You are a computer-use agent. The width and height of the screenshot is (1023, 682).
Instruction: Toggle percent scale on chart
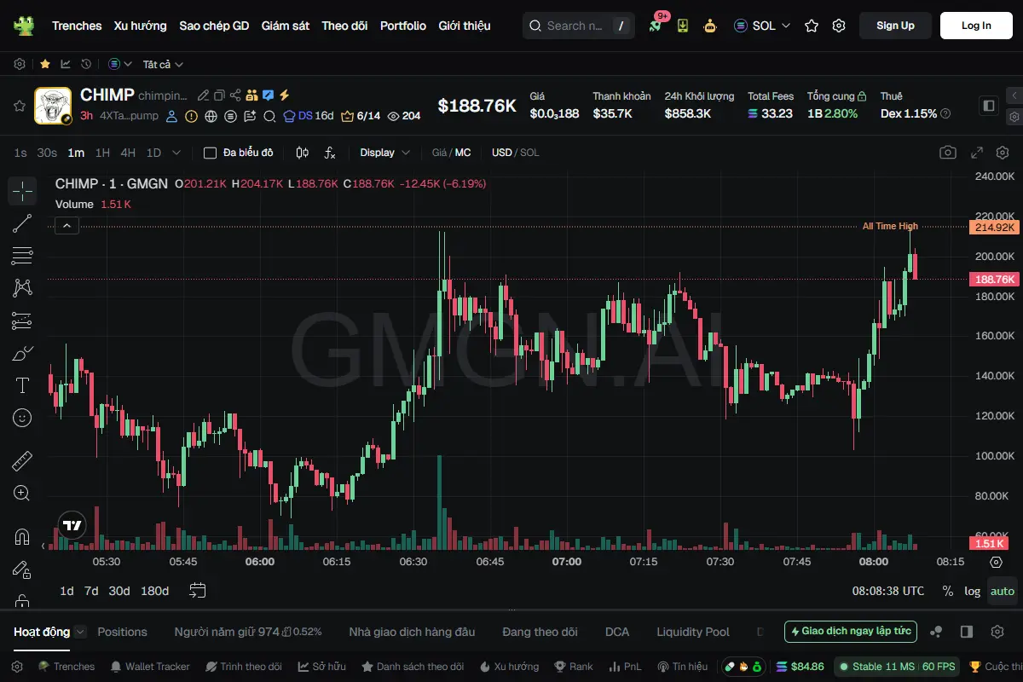click(x=947, y=591)
